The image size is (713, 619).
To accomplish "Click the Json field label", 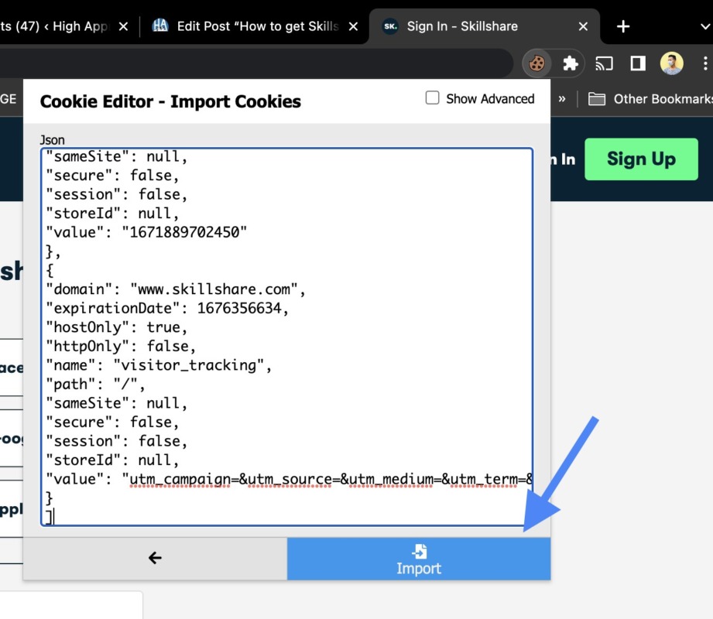I will (53, 140).
